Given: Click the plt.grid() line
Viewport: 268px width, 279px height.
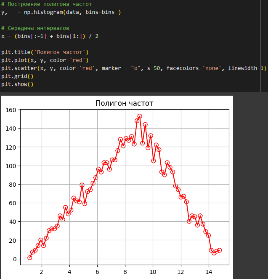Looking at the screenshot, I should tap(17, 76).
